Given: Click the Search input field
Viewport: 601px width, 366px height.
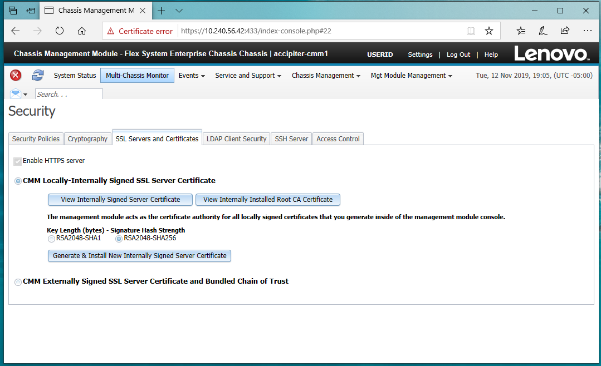Looking at the screenshot, I should (x=69, y=94).
